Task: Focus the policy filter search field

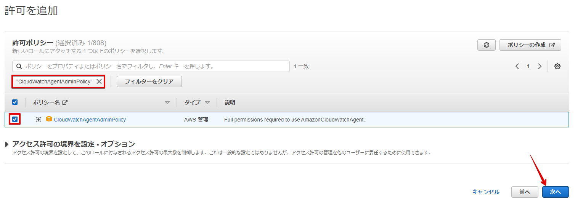Action: (x=153, y=66)
